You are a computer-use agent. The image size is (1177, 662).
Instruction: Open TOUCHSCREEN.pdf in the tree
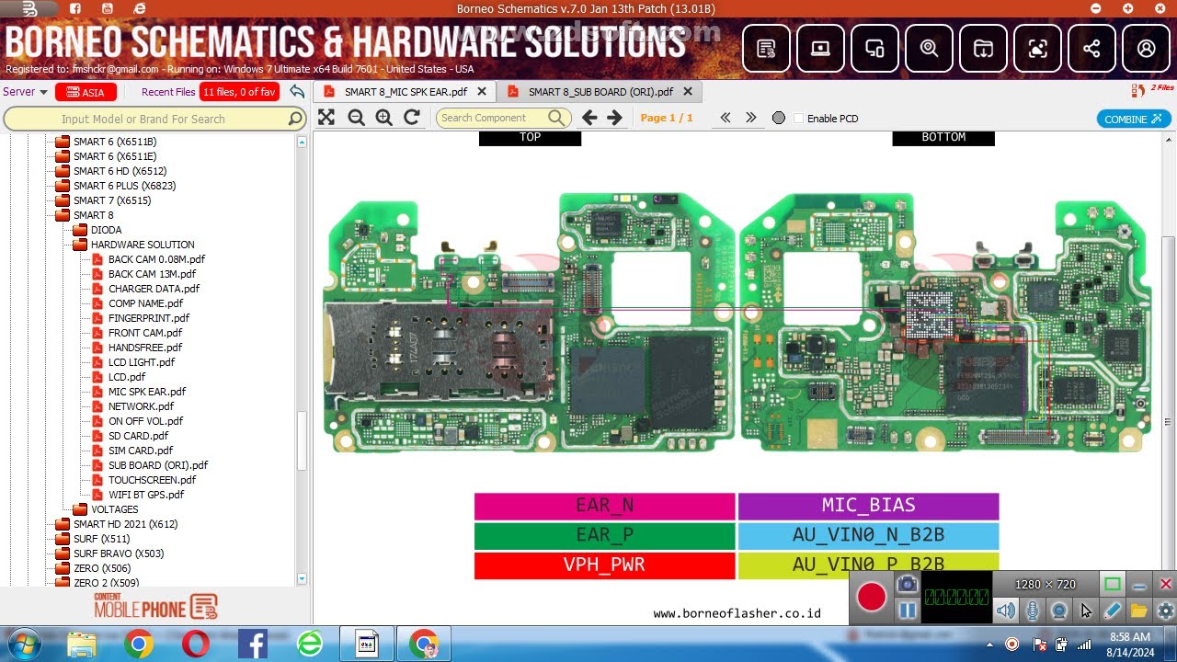(x=152, y=480)
